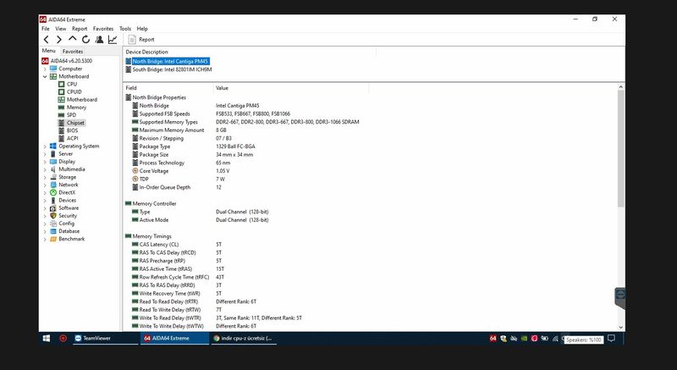Select the CPU item icon

pyautogui.click(x=61, y=84)
